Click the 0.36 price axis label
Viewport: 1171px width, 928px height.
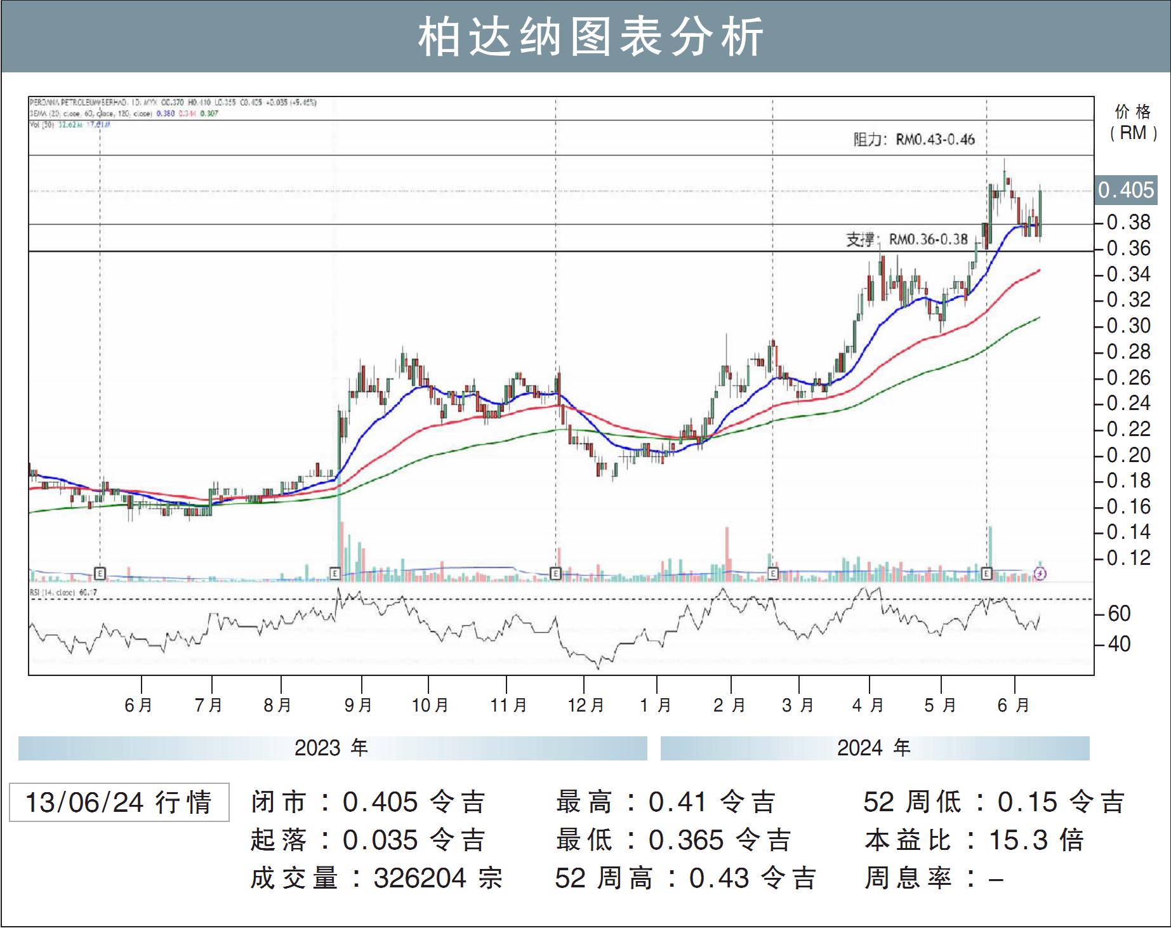pyautogui.click(x=1128, y=248)
